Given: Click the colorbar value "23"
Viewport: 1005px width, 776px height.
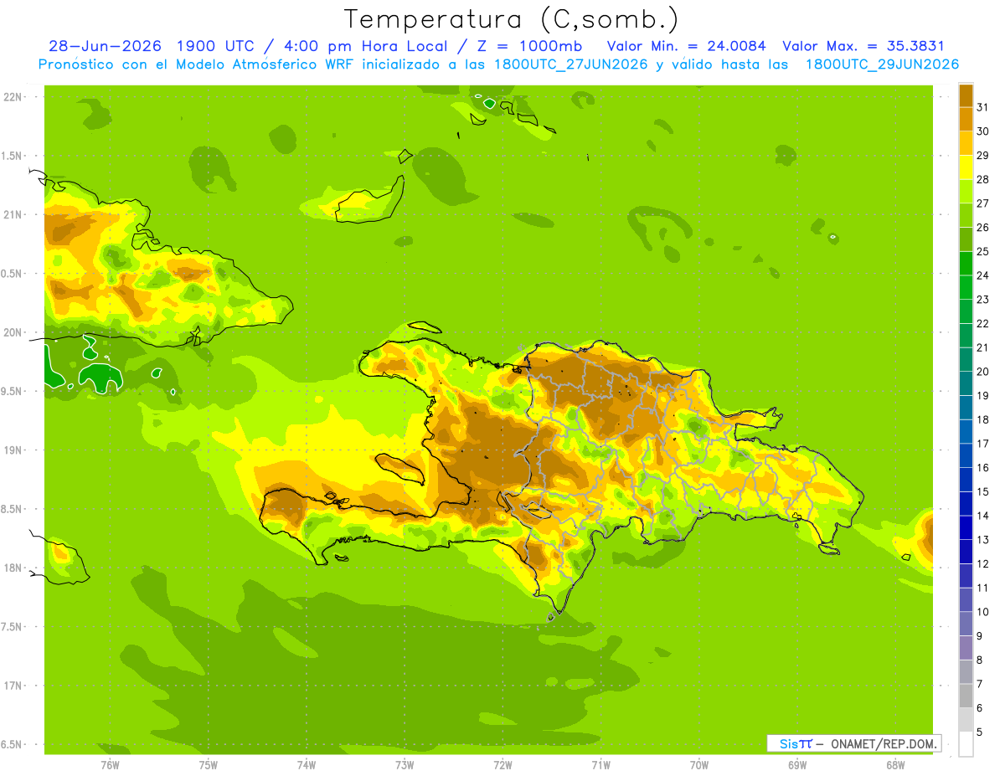Looking at the screenshot, I should click(x=983, y=300).
